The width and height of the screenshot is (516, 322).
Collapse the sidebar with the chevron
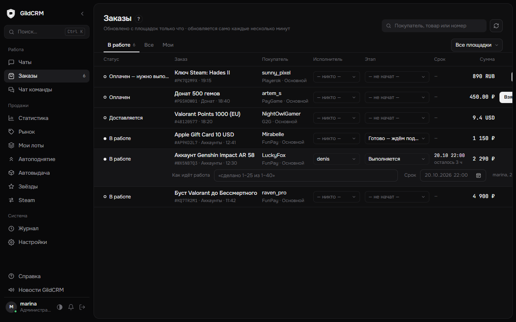click(x=82, y=14)
